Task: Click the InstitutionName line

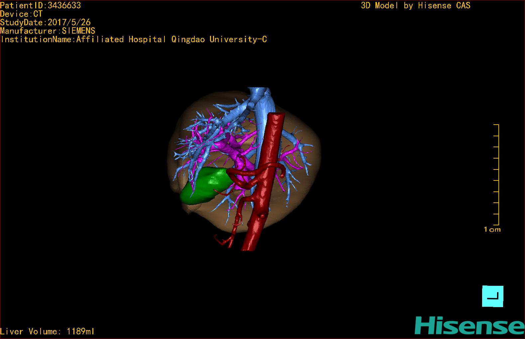Action: coord(134,40)
